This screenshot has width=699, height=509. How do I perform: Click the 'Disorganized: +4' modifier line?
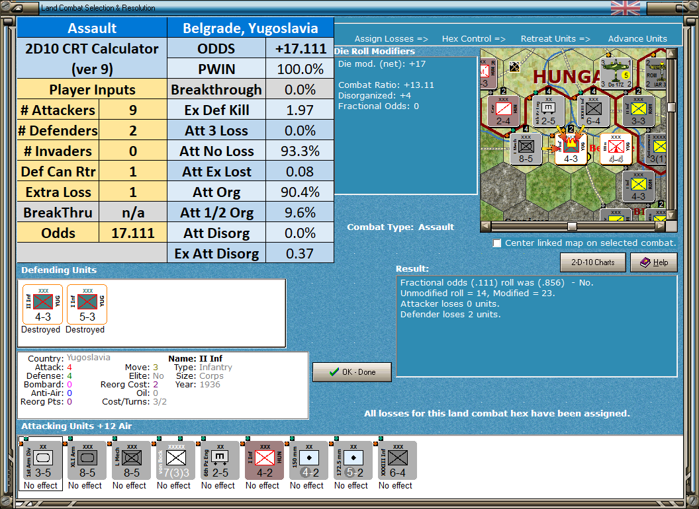pos(375,96)
